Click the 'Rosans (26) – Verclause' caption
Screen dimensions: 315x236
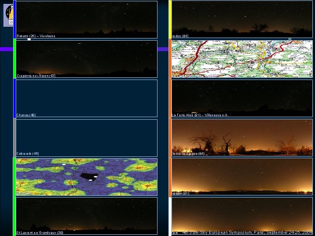click(x=36, y=36)
